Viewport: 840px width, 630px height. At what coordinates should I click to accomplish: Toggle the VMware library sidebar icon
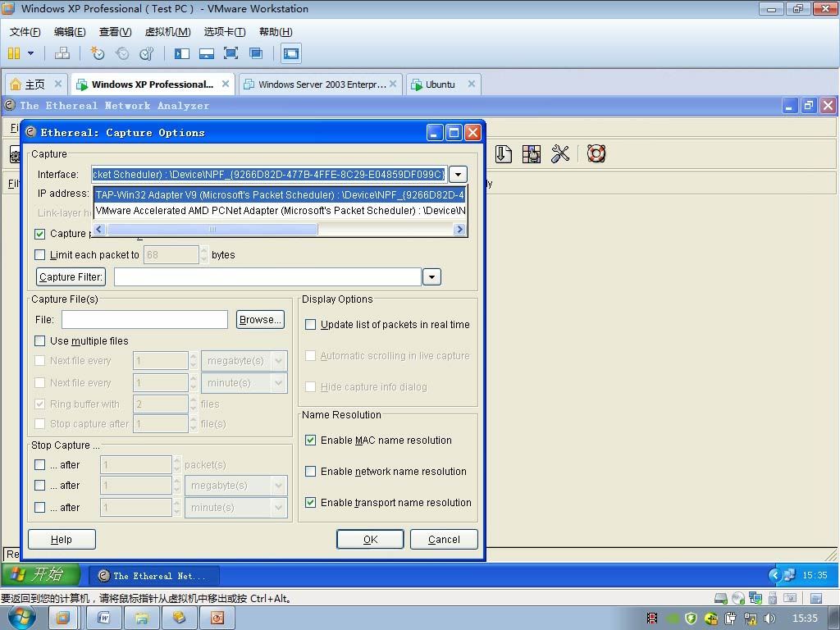(181, 53)
